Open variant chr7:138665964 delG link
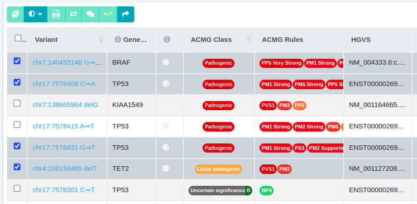The image size is (417, 204). (66, 105)
